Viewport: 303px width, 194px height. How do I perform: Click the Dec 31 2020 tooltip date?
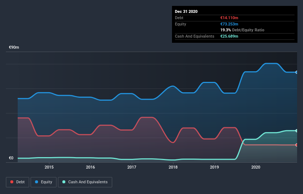tap(186, 11)
